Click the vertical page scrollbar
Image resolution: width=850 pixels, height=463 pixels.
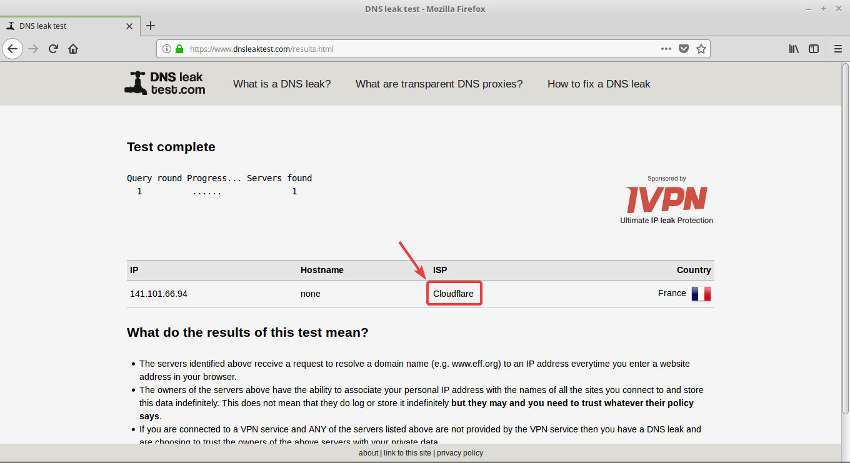(x=845, y=237)
